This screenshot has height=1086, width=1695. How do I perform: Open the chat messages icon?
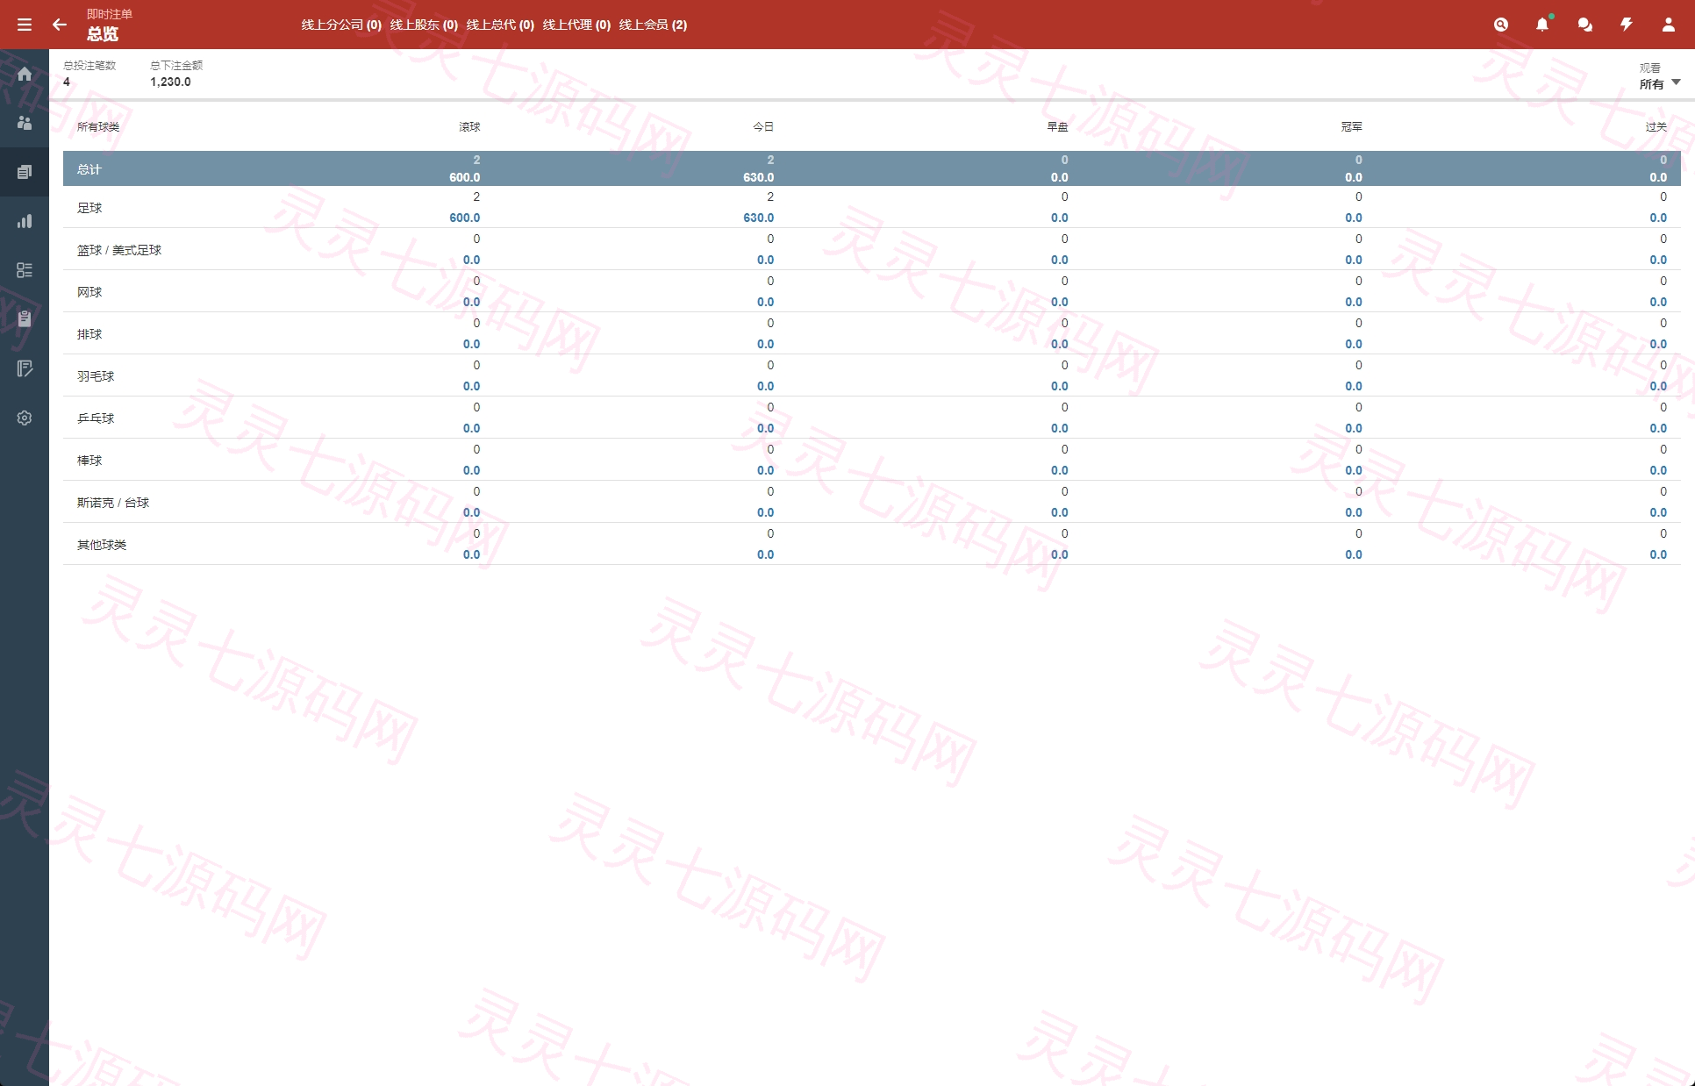click(x=1584, y=25)
